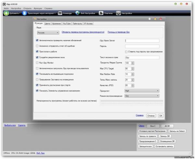The width and height of the screenshot is (195, 159).
Task: Click the All Off button
Action: coord(167,126)
